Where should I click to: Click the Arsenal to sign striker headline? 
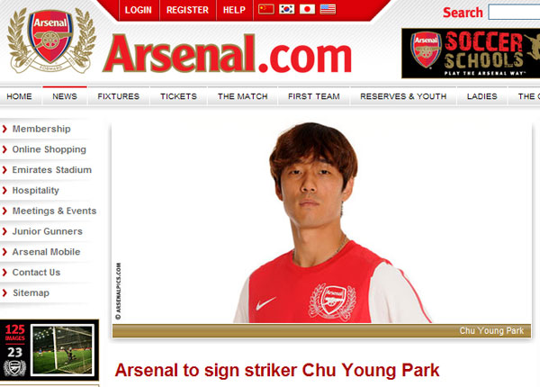277,371
